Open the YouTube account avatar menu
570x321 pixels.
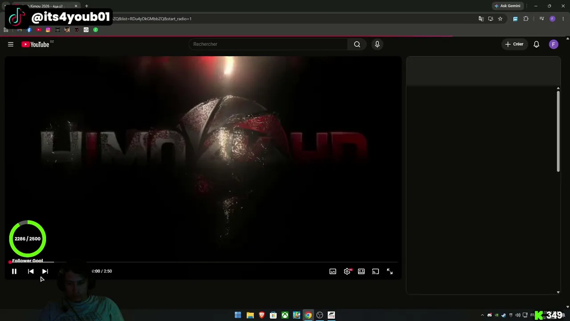(x=554, y=44)
